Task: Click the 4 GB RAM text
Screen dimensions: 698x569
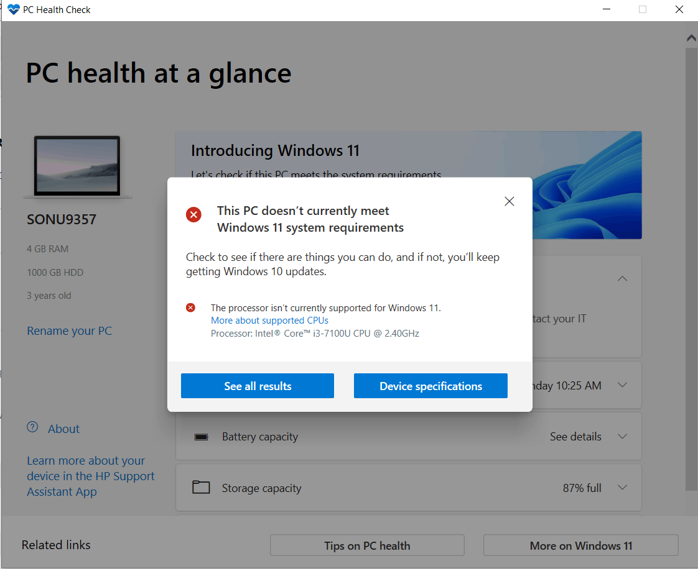Action: coord(48,249)
